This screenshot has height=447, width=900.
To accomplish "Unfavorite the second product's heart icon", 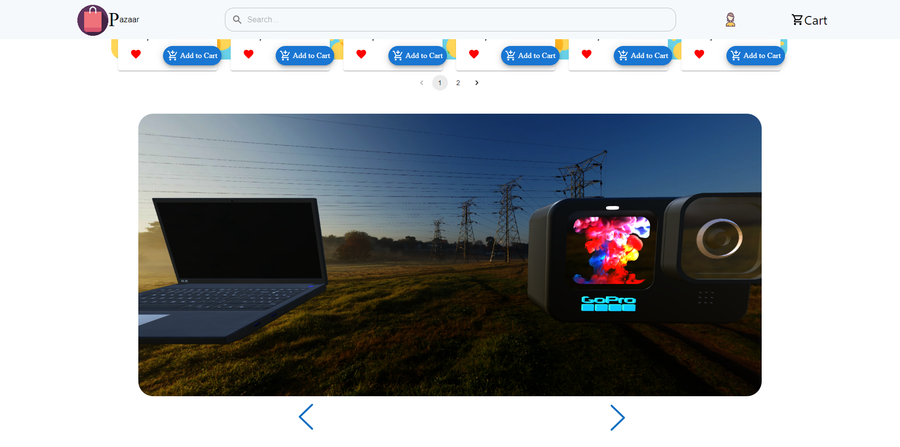I will [248, 54].
